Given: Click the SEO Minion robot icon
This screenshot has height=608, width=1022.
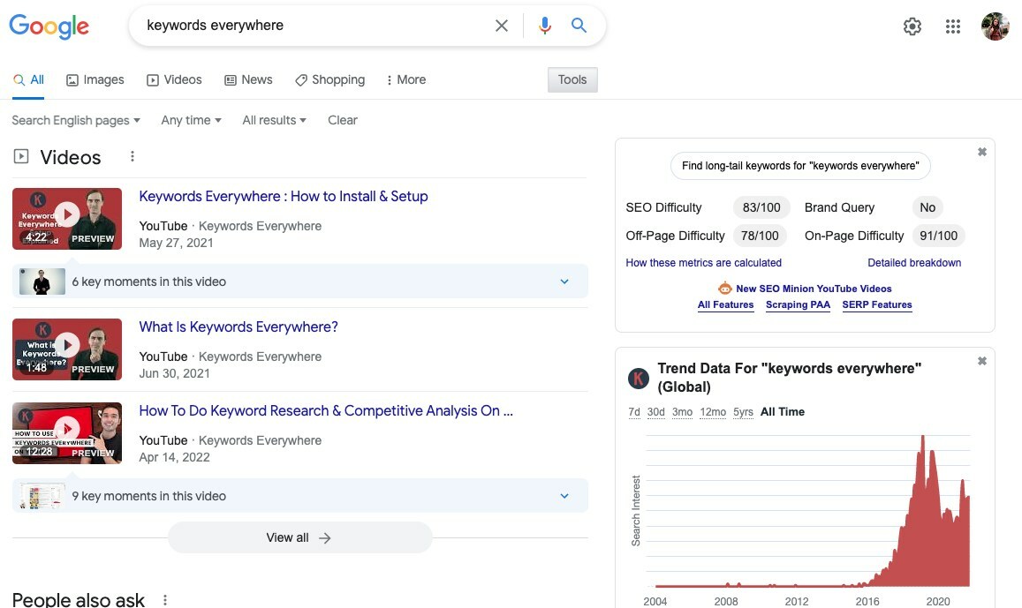Looking at the screenshot, I should (x=725, y=289).
